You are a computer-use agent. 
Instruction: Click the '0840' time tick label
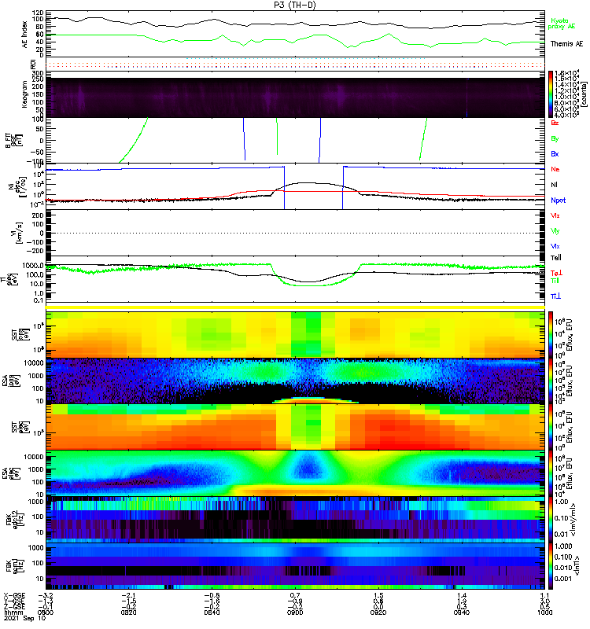tap(212, 612)
